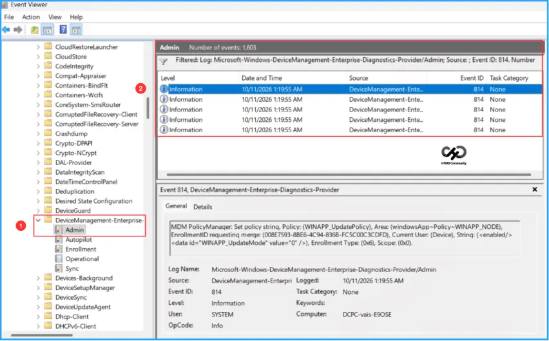
Task: Click the Crashdump folder icon
Action: click(48, 133)
